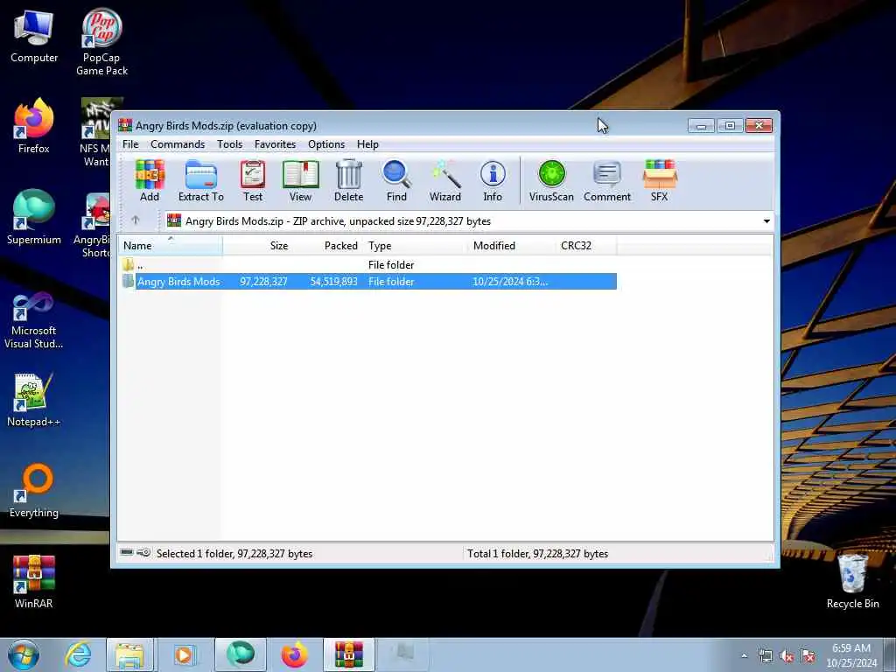
Task: Click the Extract To toolbar icon
Action: 201,180
